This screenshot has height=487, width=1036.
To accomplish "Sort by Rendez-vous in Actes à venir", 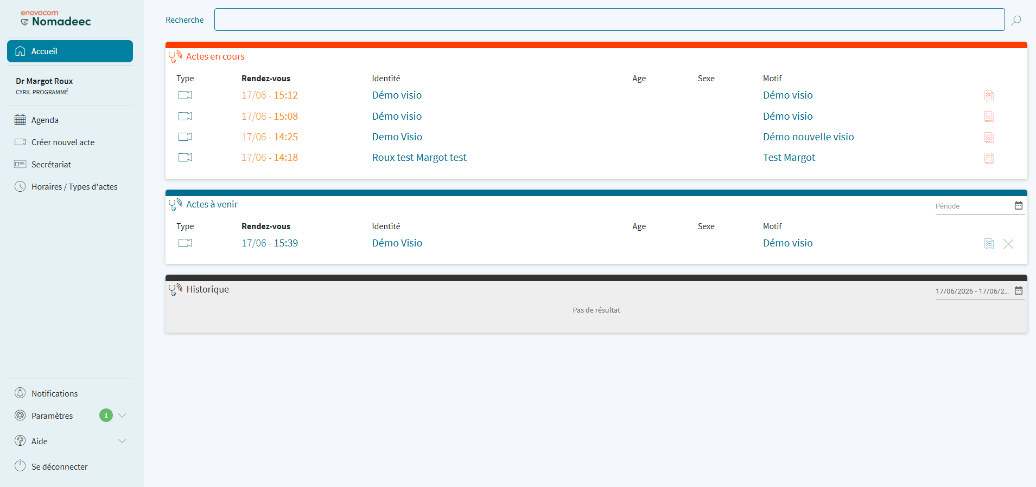I will [x=266, y=226].
